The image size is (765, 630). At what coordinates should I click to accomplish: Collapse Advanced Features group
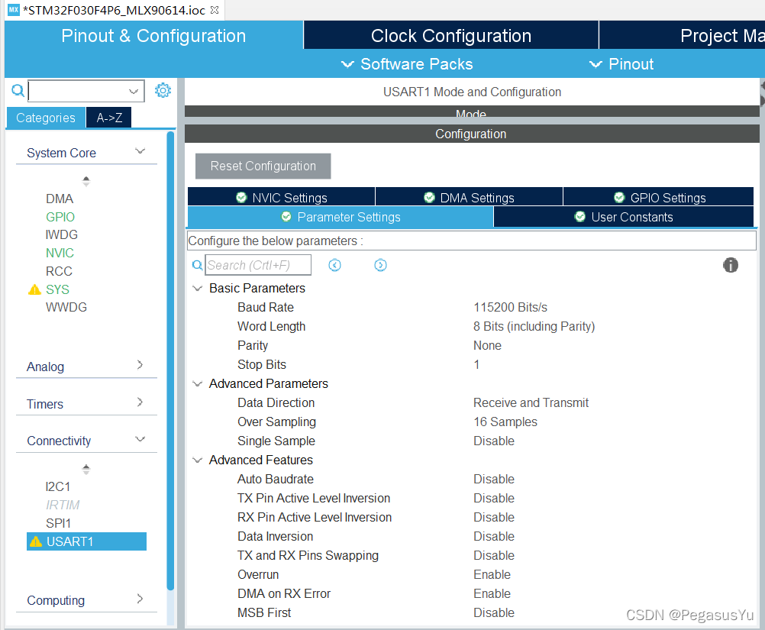click(x=198, y=460)
